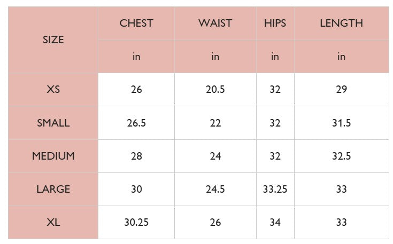
Task: Select the 24.5 waist value
Action: tap(215, 189)
